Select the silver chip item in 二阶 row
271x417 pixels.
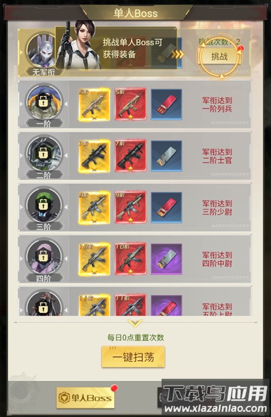click(167, 156)
